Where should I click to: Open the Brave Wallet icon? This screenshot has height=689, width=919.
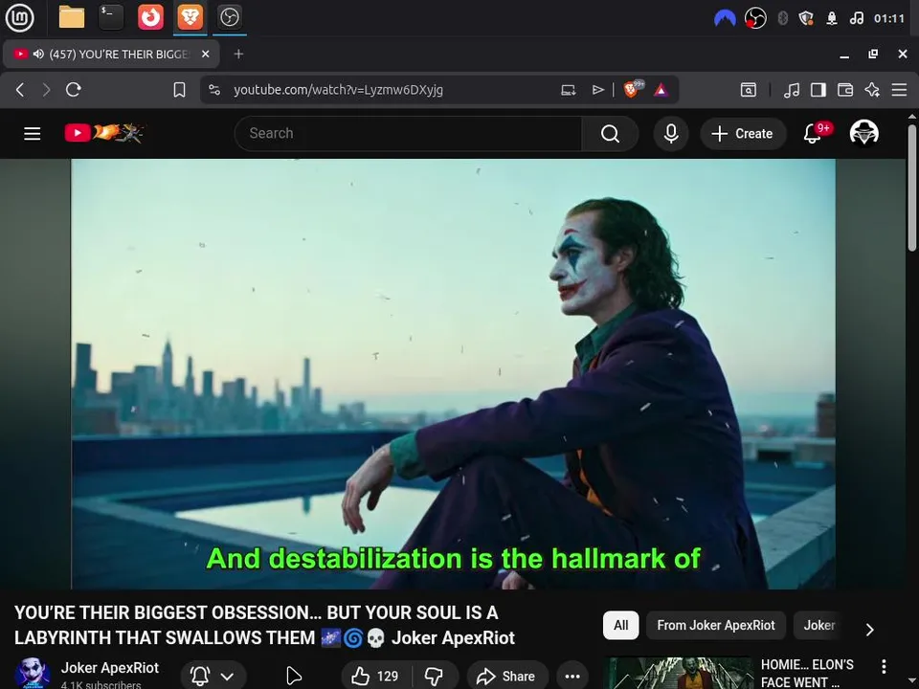tap(845, 90)
